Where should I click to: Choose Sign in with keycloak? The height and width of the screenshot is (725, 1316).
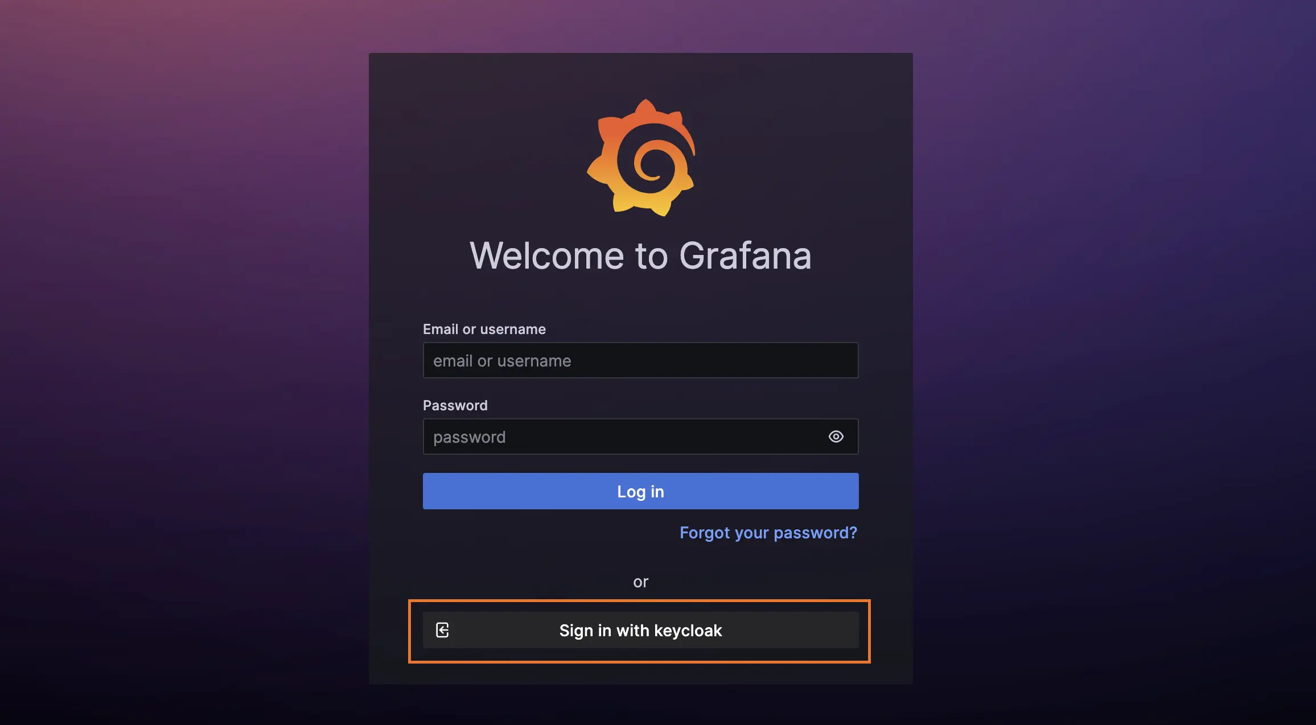tap(640, 630)
